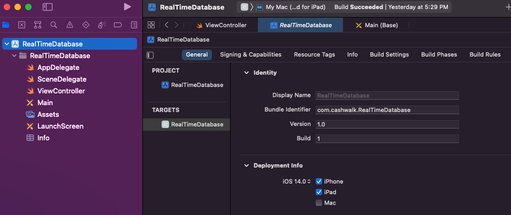Image resolution: width=511 pixels, height=215 pixels.
Task: Collapse the Identity section
Action: tap(246, 73)
